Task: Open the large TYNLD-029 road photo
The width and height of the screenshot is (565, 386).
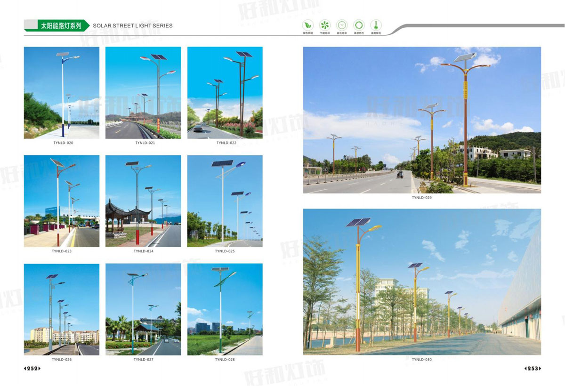Action: pos(422,120)
